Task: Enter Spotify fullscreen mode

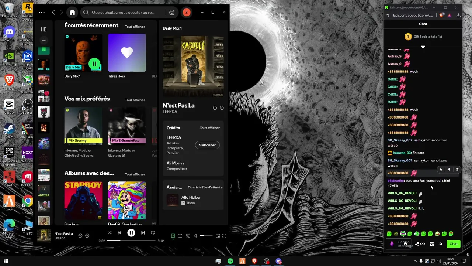Action: [224, 236]
